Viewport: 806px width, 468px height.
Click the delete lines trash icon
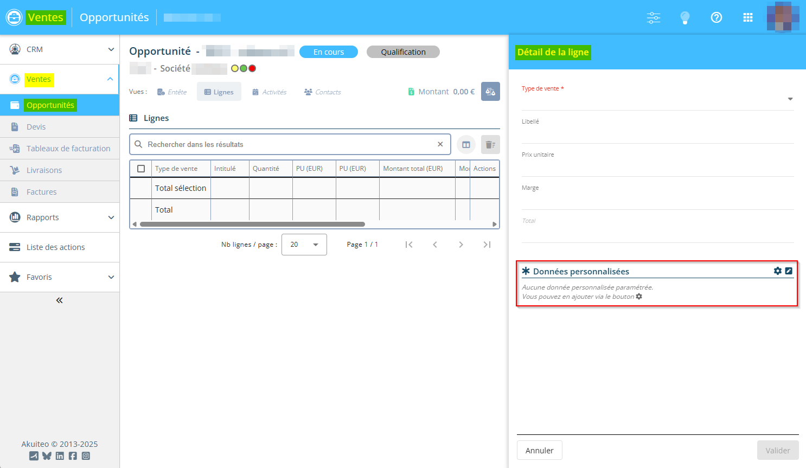click(490, 145)
